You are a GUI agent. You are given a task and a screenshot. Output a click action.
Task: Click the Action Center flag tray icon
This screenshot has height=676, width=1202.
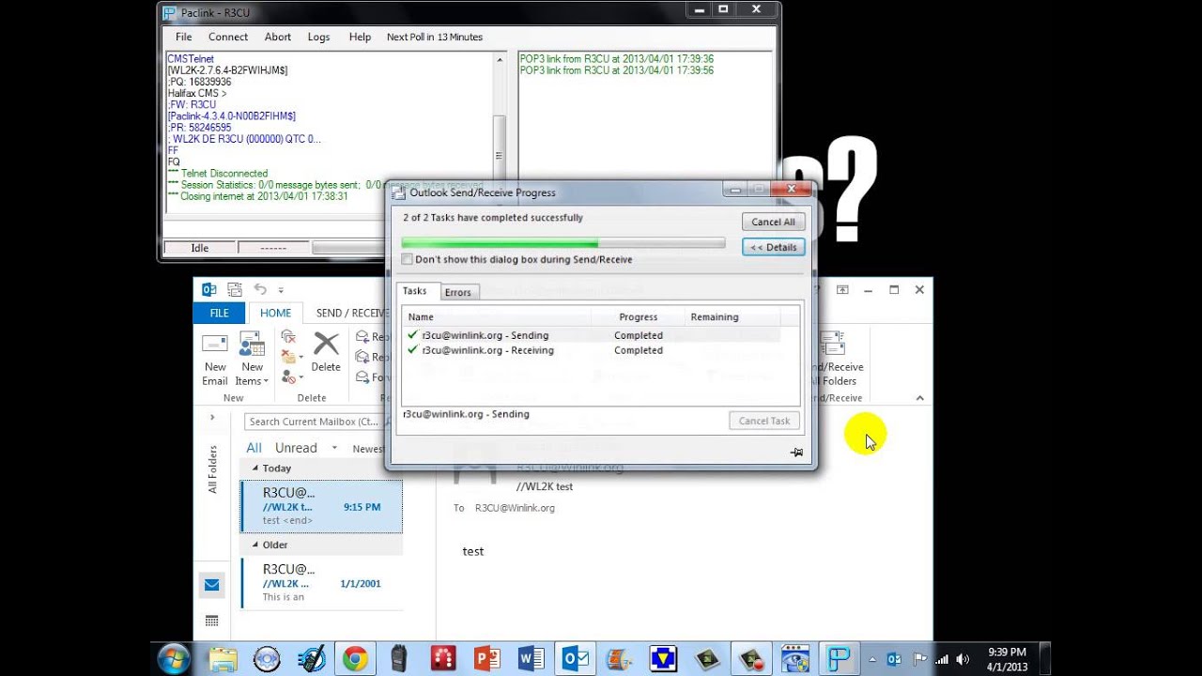919,659
